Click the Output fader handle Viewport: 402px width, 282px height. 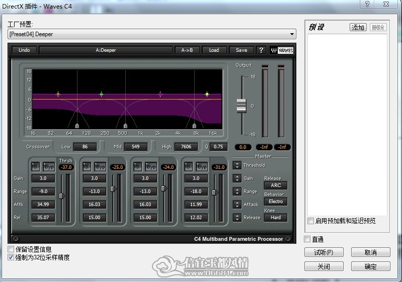pyautogui.click(x=242, y=106)
